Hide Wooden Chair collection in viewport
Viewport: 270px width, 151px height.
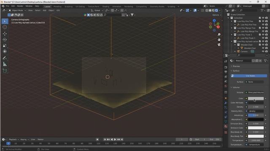(x=263, y=45)
